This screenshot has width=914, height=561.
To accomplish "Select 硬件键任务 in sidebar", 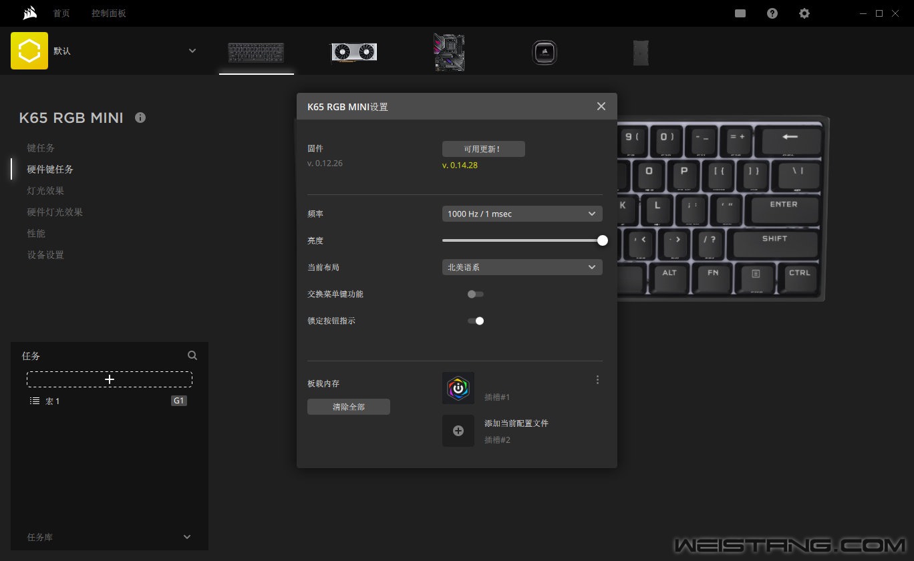I will 50,170.
